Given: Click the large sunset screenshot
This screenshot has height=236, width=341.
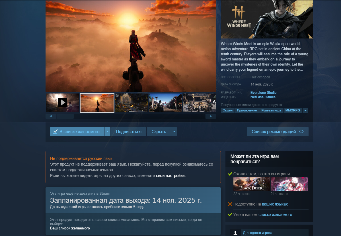Looking at the screenshot, I should click(131, 46).
